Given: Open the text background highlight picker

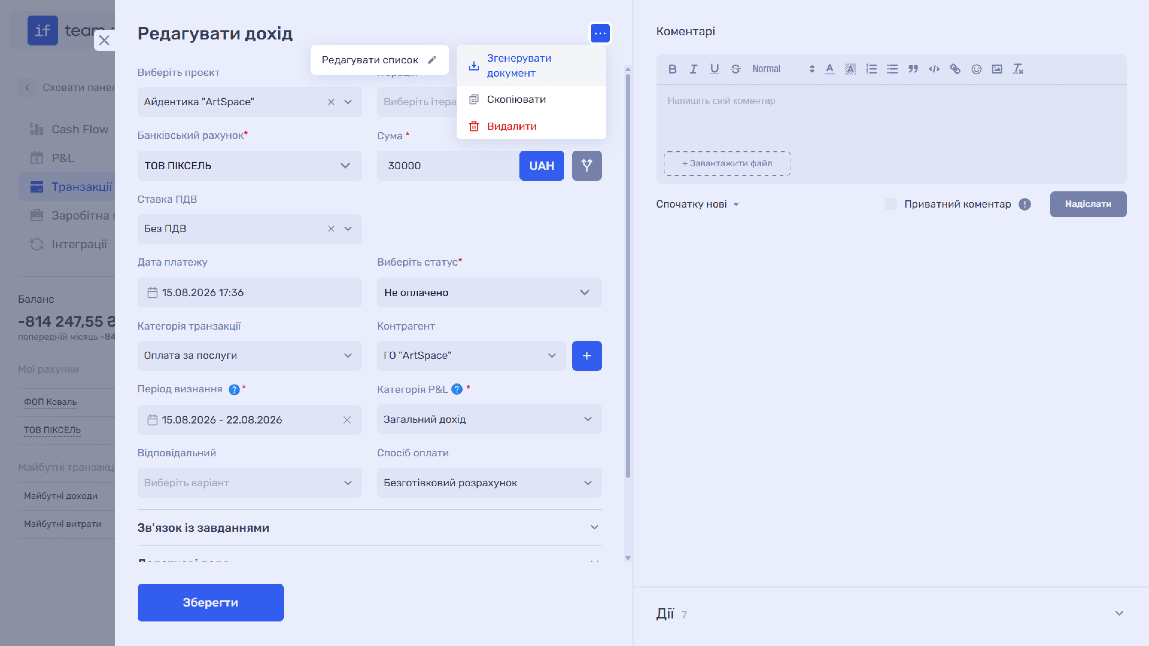Looking at the screenshot, I should (850, 69).
